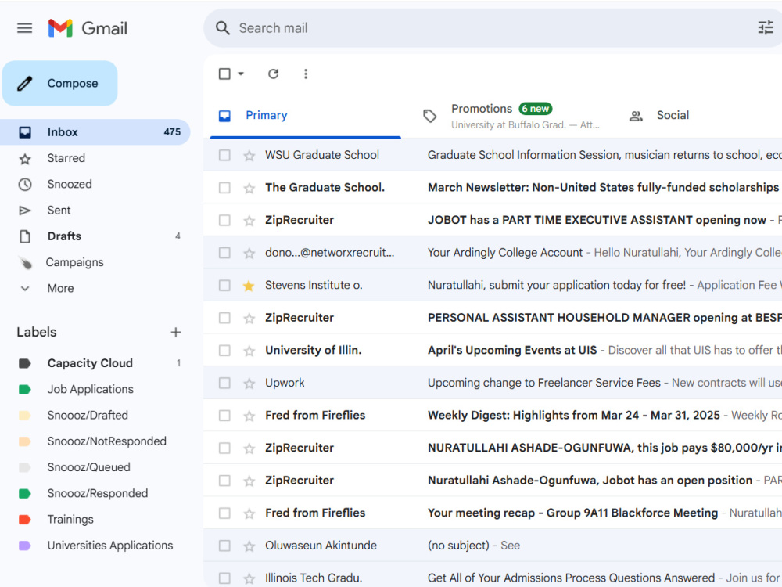Open email from dono...@networxrecruit...
782x587 pixels.
(493, 253)
